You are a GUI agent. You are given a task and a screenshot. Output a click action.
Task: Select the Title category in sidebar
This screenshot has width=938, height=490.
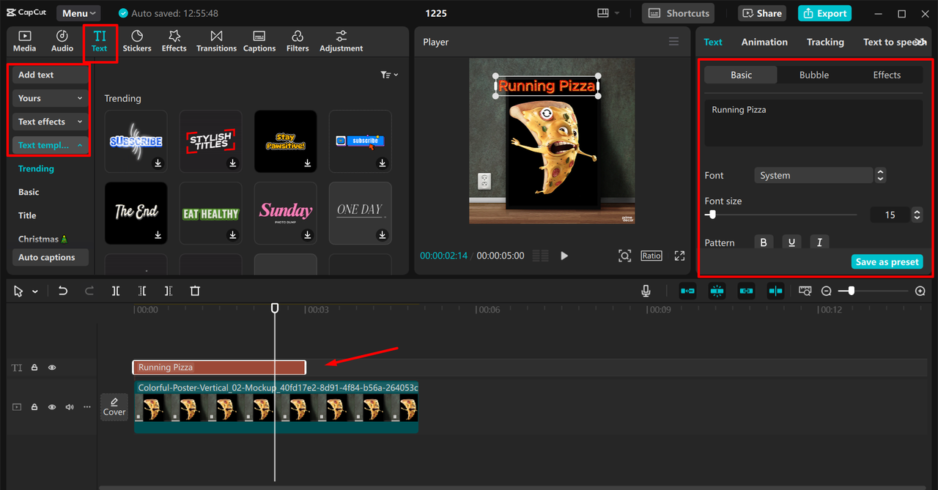(x=27, y=215)
